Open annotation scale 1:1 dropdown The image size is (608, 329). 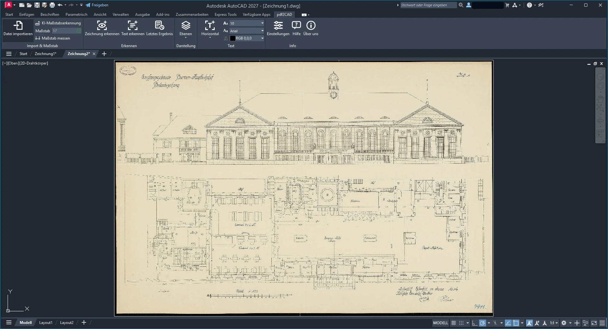click(x=554, y=323)
